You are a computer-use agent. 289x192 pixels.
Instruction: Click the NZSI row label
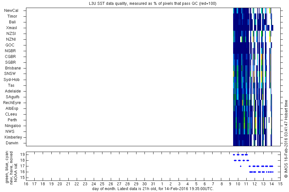click(x=11, y=34)
